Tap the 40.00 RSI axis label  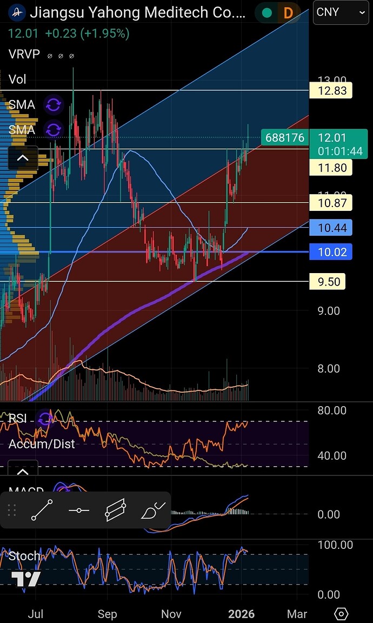[332, 455]
